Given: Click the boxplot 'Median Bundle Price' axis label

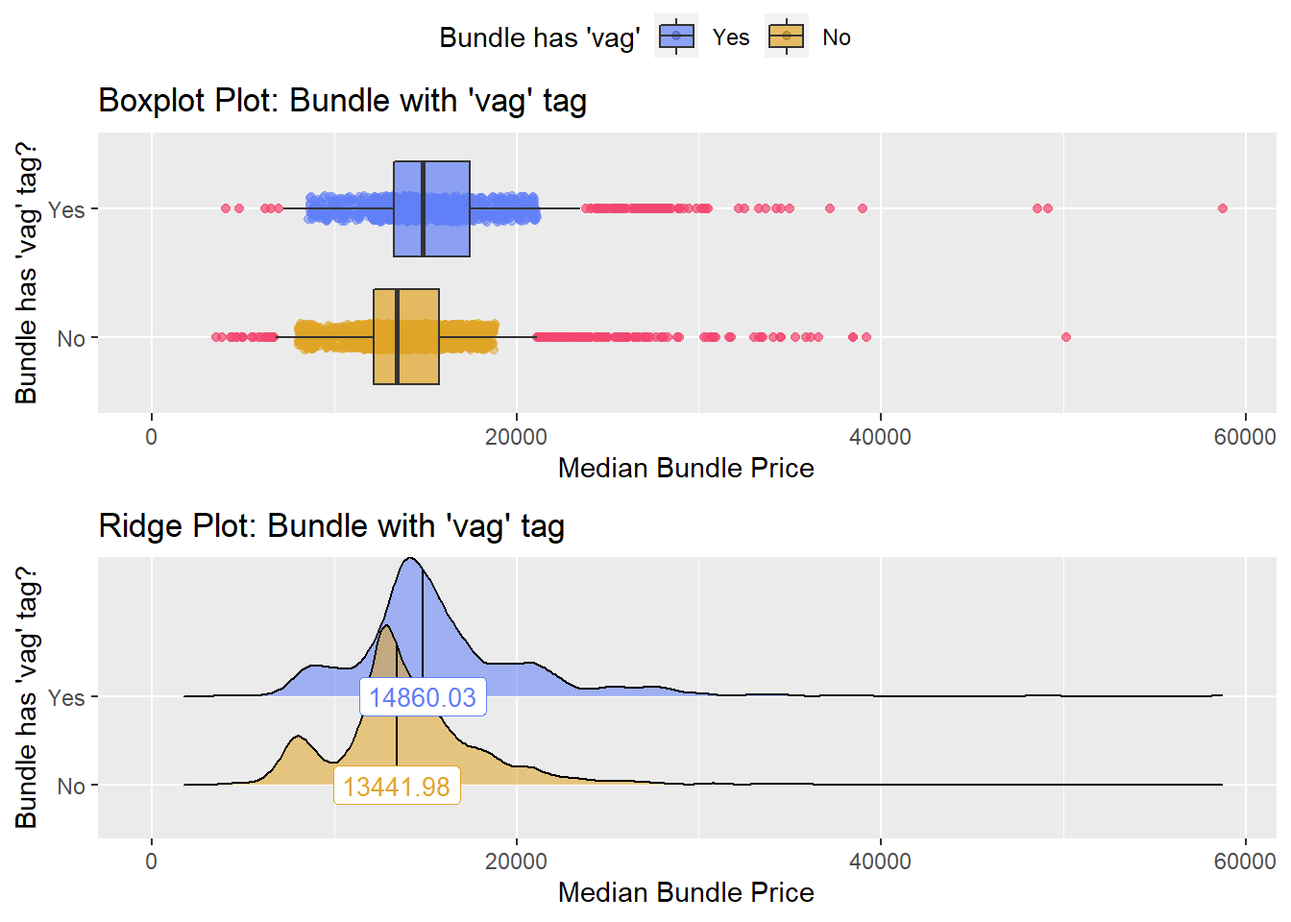Looking at the screenshot, I should 686,468.
